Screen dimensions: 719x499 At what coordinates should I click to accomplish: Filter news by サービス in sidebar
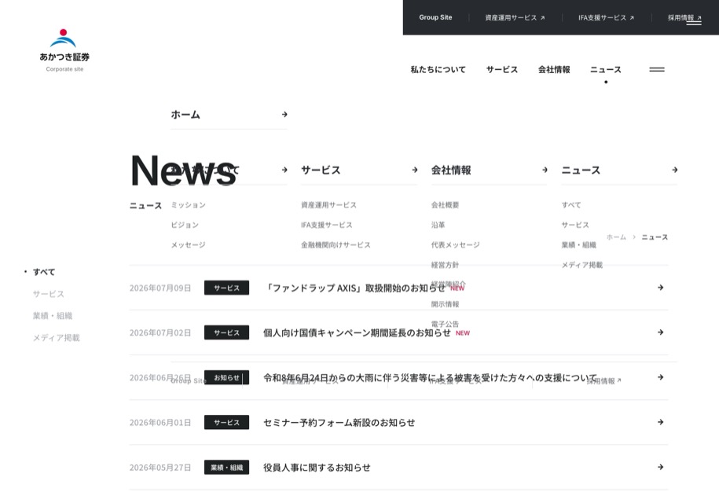(48, 294)
